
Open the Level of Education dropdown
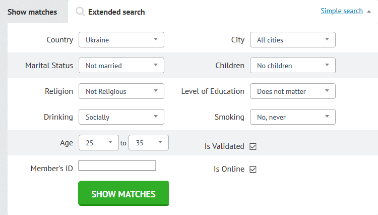tap(293, 91)
